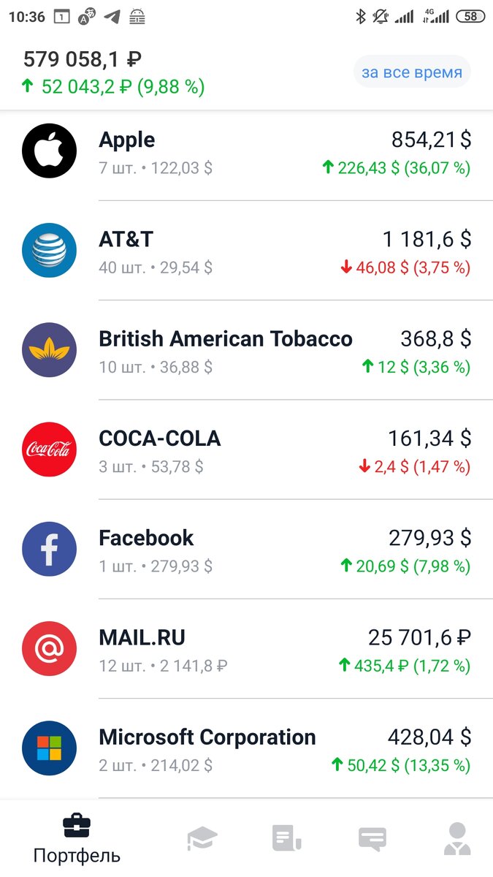The height and width of the screenshot is (877, 493).
Task: Select the British American Tobacco leaf icon
Action: 49,350
